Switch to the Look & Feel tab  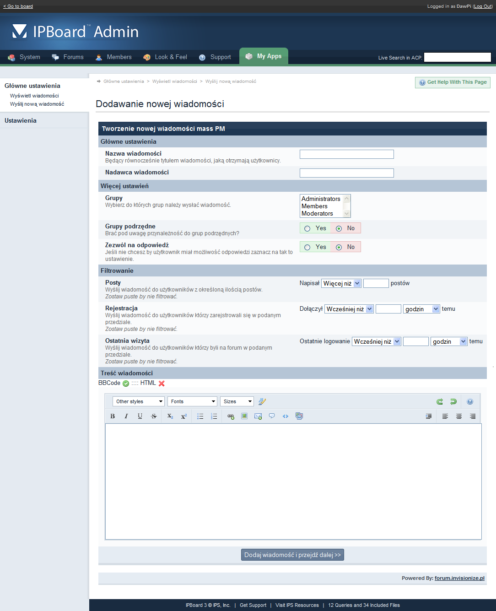click(x=165, y=57)
